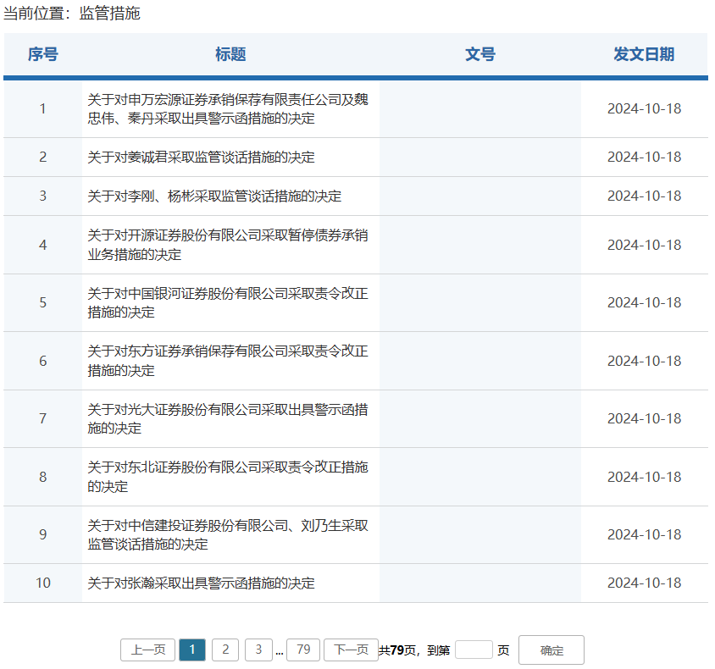Go to page 3 of results
The width and height of the screenshot is (715, 669).
(x=258, y=650)
